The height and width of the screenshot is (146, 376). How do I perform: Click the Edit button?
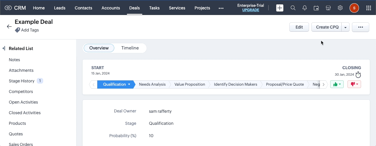coord(299,27)
